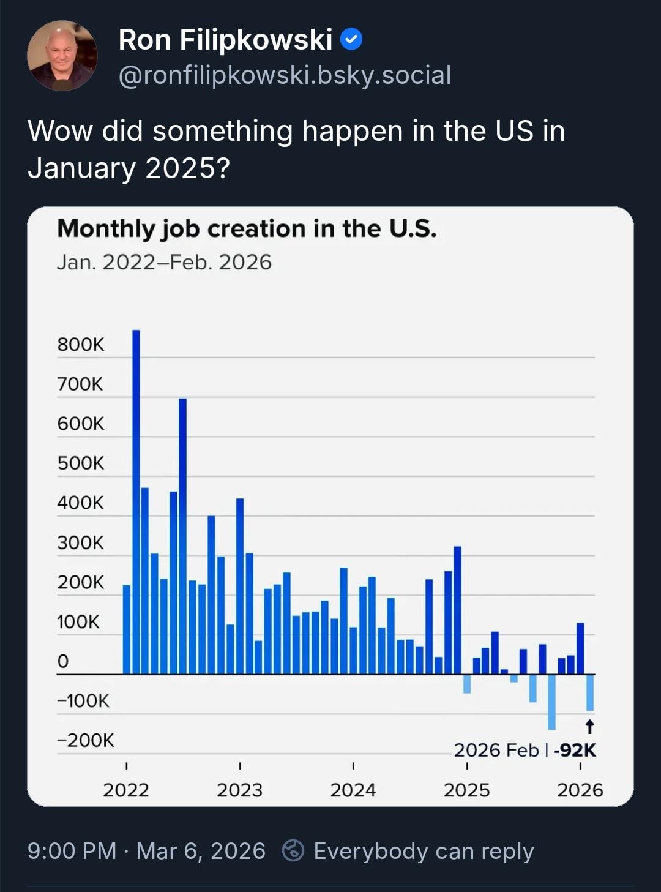
Task: Click the globe icon beside reply settings
Action: [293, 850]
